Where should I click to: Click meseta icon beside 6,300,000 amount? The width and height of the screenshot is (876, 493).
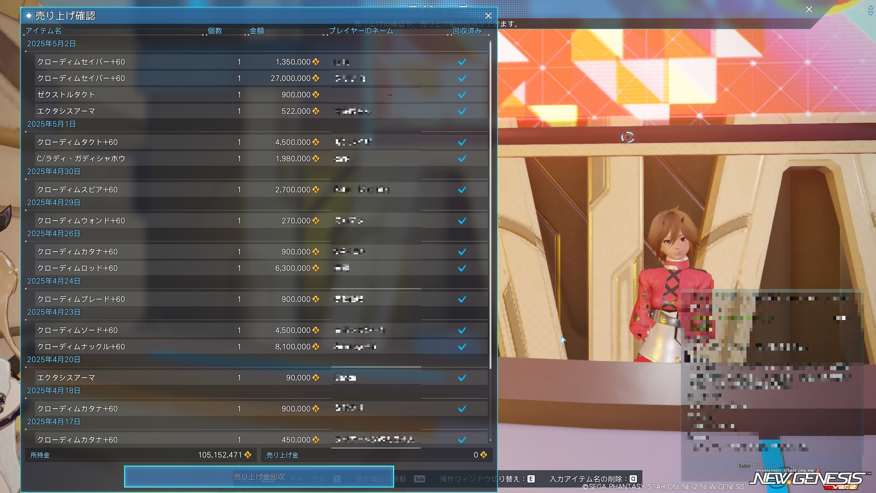point(316,268)
